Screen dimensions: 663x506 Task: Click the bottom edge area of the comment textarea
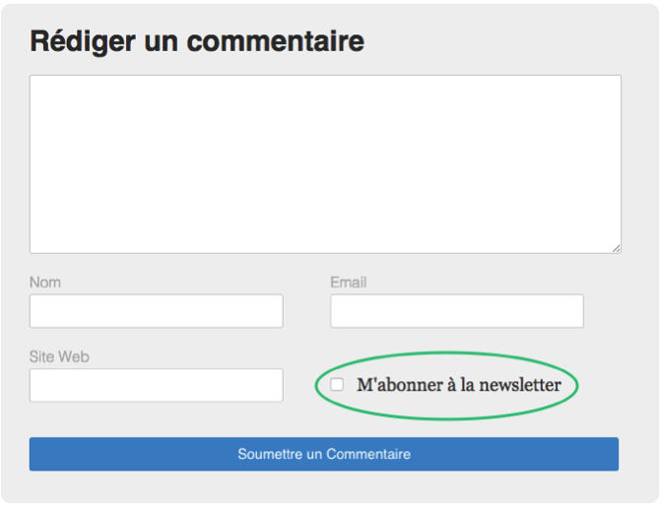tap(325, 246)
